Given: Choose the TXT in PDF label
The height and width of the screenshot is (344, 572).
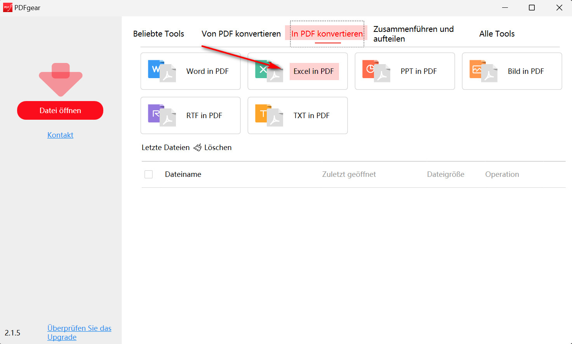Looking at the screenshot, I should pos(311,115).
